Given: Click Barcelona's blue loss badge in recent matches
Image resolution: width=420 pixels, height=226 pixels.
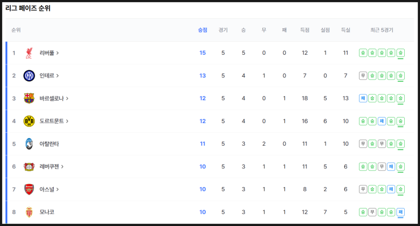Looking at the screenshot, I should pos(363,98).
